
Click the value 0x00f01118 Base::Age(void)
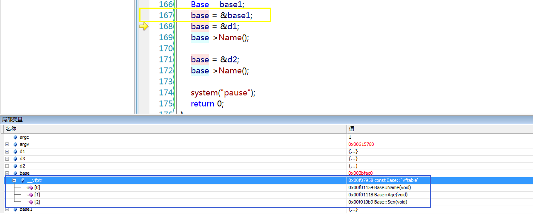tap(378, 195)
